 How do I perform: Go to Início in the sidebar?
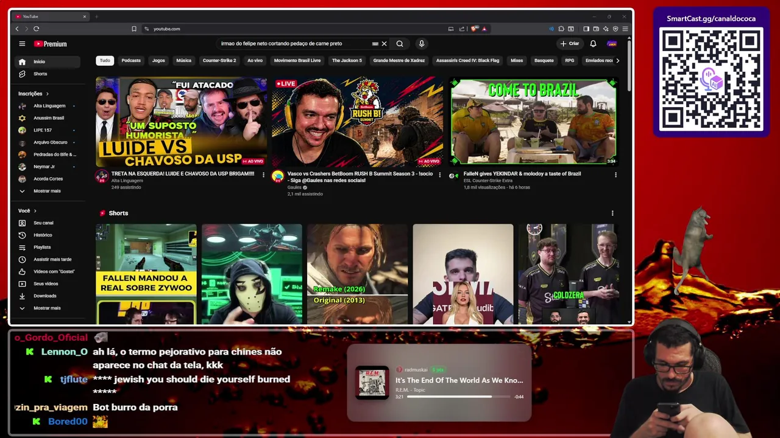pyautogui.click(x=48, y=61)
